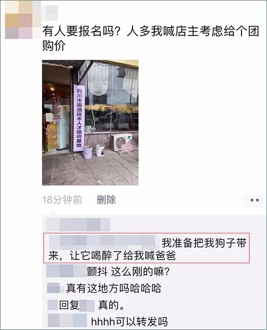The height and width of the screenshot is (330, 267).
Task: Tap the blurred name before hhhh comment
Action: point(67,320)
